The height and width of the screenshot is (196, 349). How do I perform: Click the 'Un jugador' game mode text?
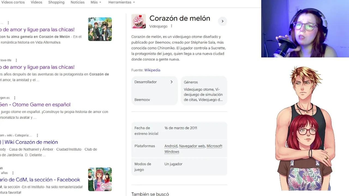[173, 164]
